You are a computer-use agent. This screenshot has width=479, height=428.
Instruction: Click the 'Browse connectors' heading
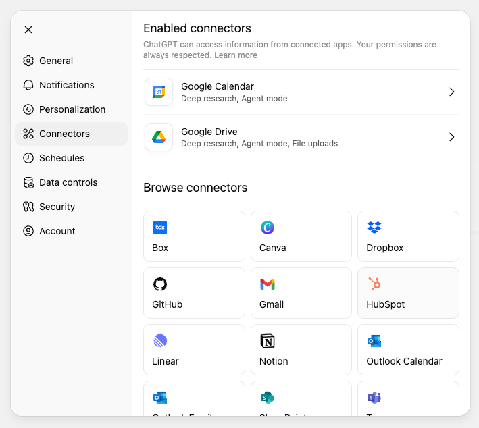point(195,188)
